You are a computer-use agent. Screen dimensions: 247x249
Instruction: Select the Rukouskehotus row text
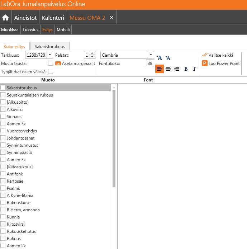[21, 231]
